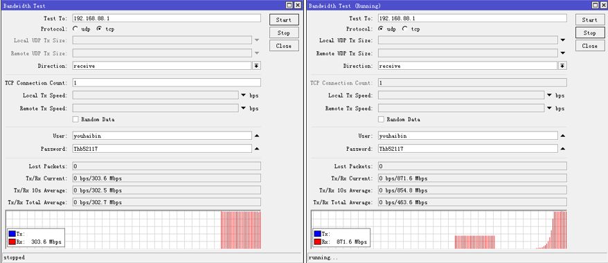Click Remote UDP Tx Size field in running window
Viewport: 608px width, 263px height.
(468, 53)
